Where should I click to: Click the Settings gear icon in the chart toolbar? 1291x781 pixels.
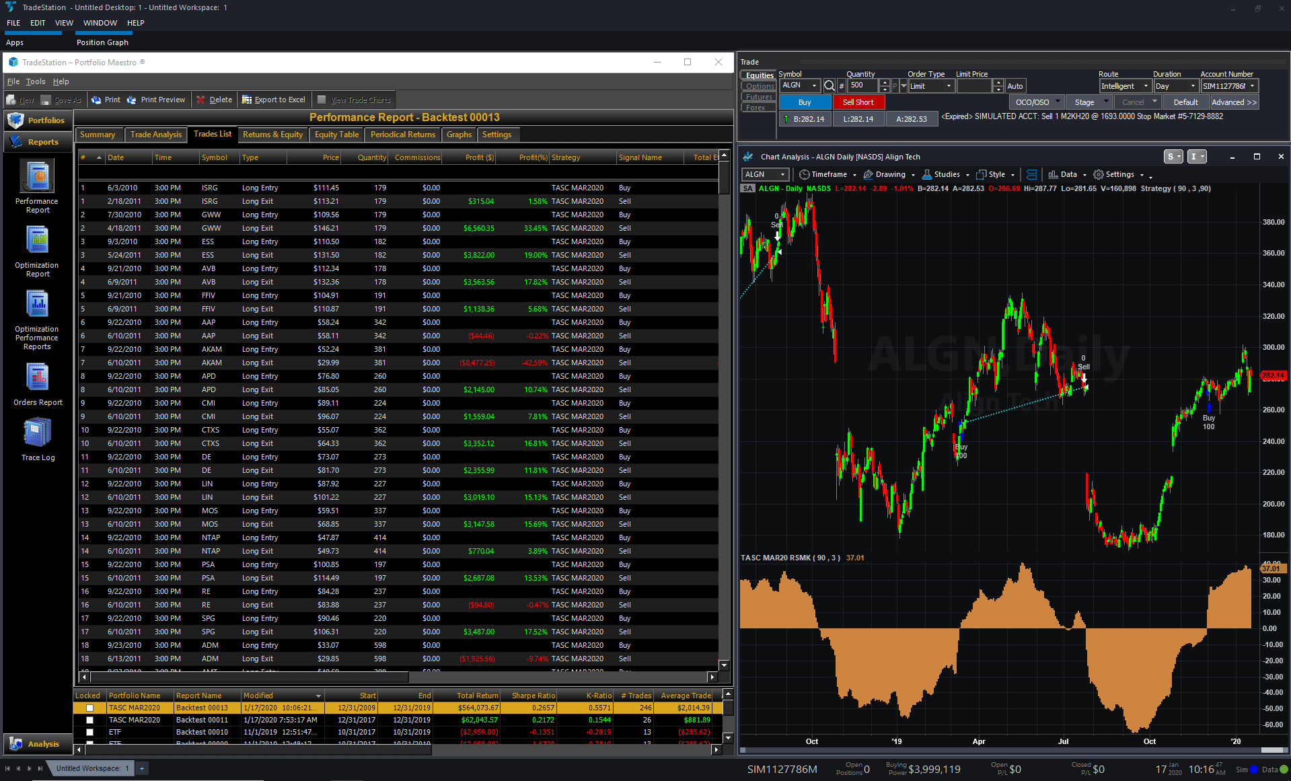tap(1099, 174)
